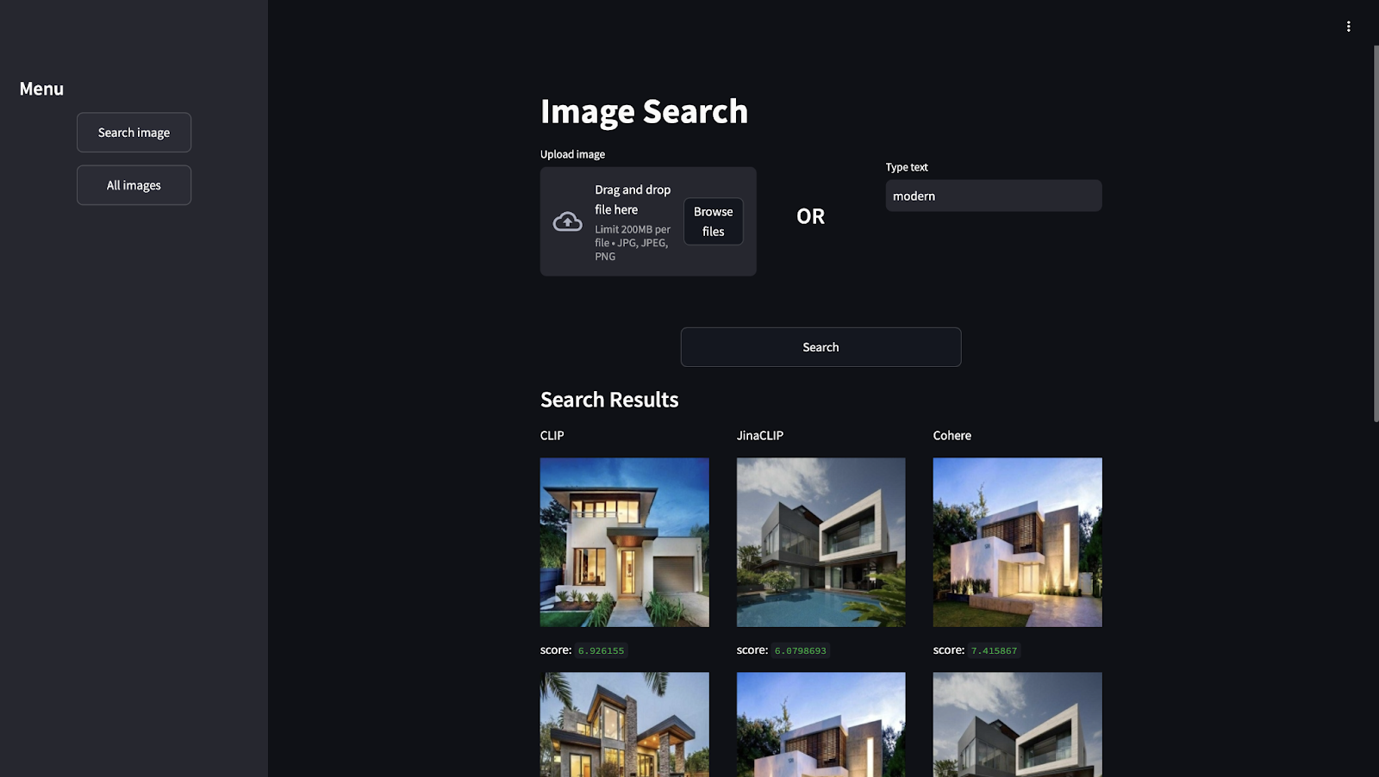Click the JinaCLIP score value 6.0798693

[801, 651]
